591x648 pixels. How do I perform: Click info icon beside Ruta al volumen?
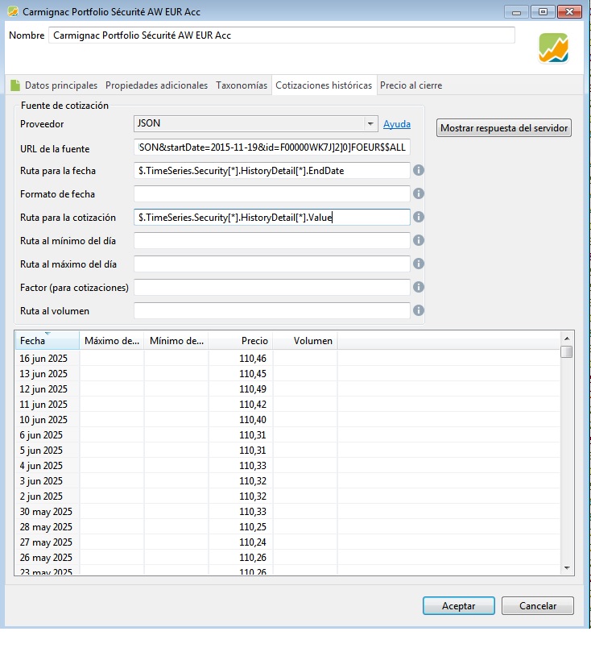pyautogui.click(x=419, y=310)
